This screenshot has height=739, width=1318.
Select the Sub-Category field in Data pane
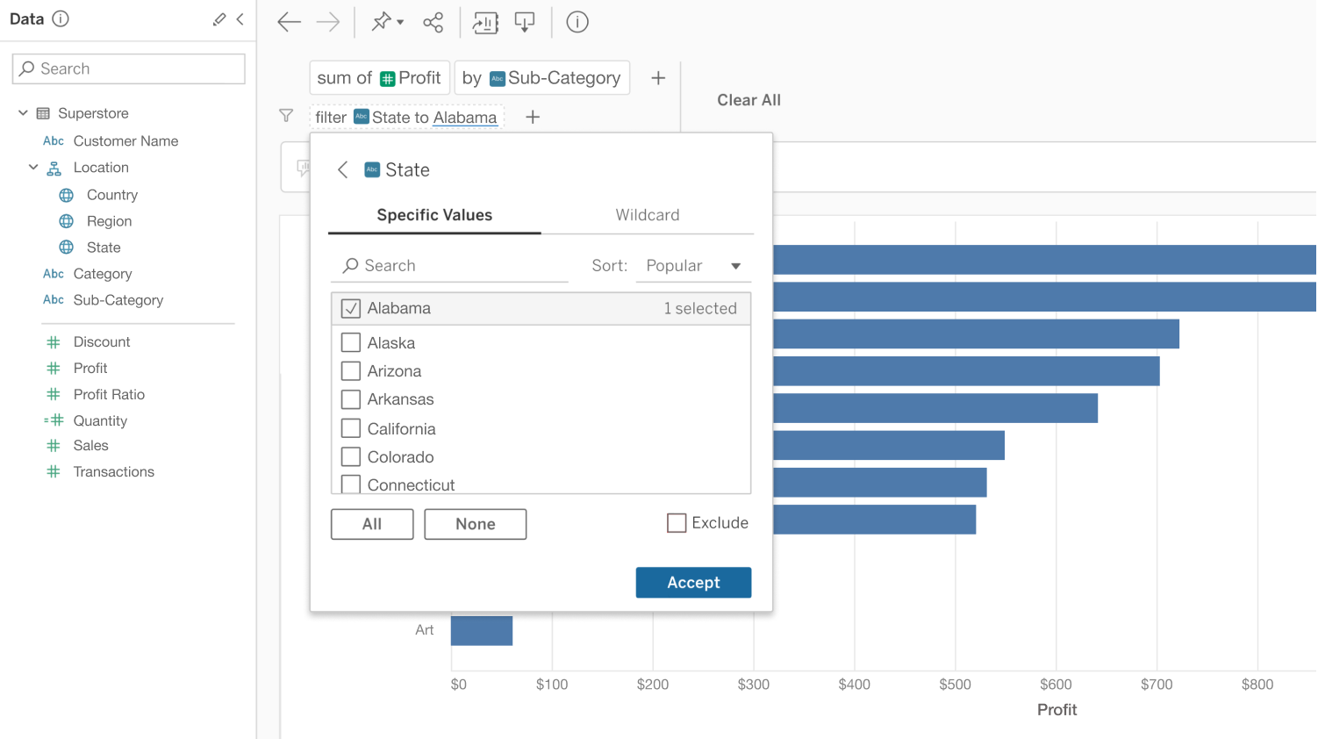point(118,300)
